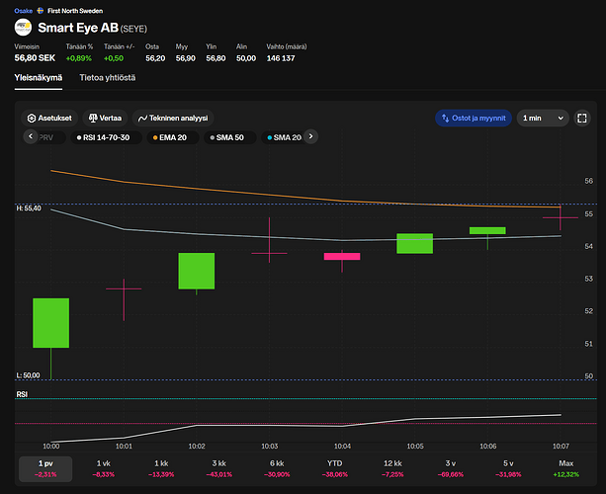Click the Myy price 56,90

(x=186, y=58)
